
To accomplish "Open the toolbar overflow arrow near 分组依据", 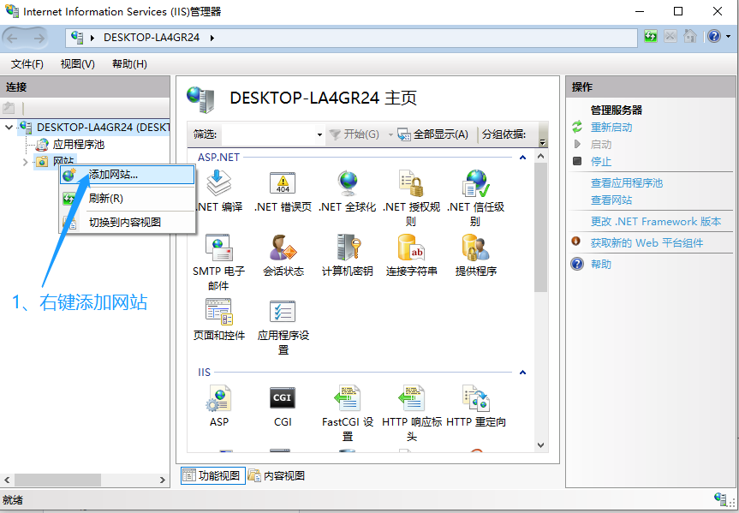I will (x=542, y=142).
